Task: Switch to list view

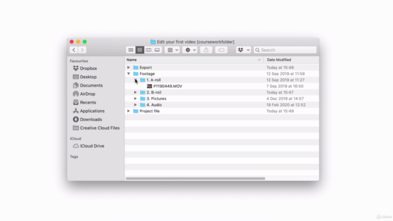Action: coord(139,50)
